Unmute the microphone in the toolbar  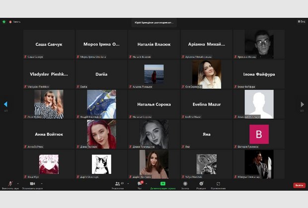click(x=9, y=184)
